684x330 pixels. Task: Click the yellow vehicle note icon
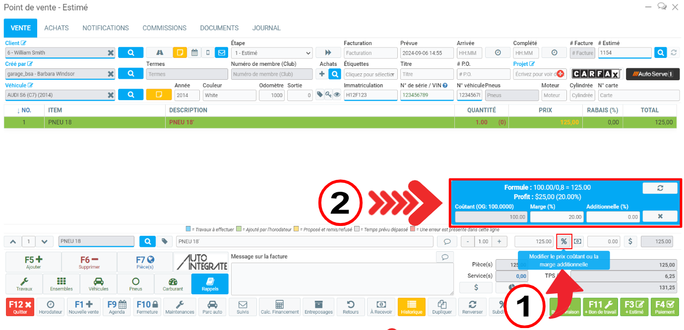click(x=159, y=95)
